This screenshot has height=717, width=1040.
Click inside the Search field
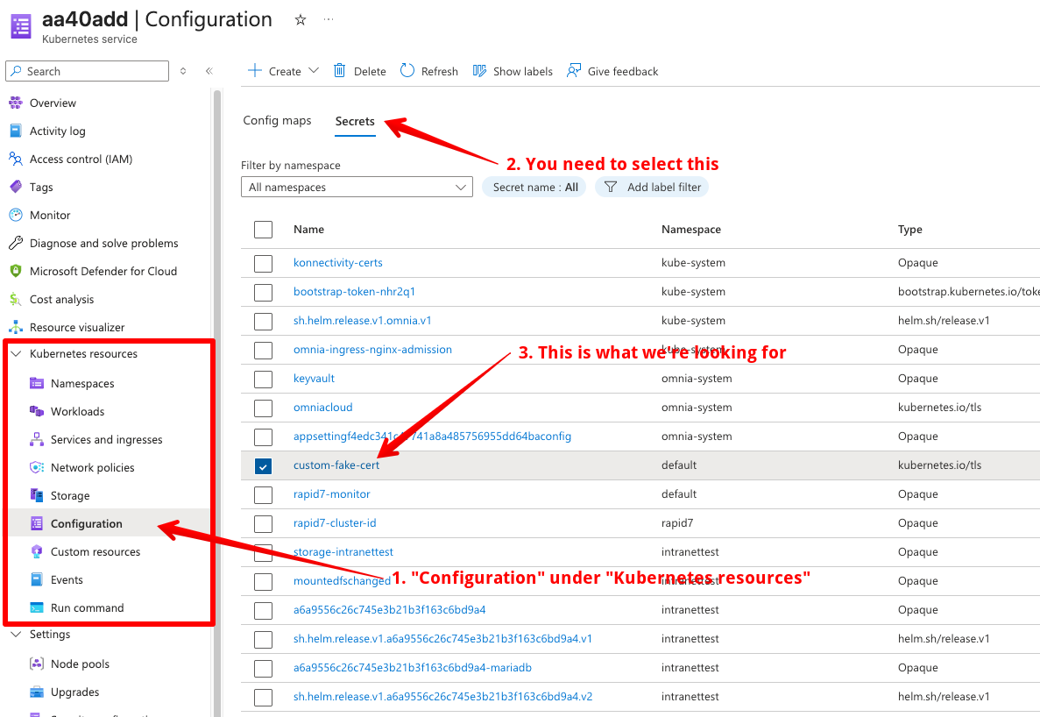point(86,70)
